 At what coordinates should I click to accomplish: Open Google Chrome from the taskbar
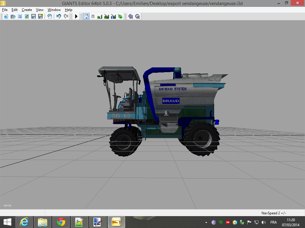point(61,222)
